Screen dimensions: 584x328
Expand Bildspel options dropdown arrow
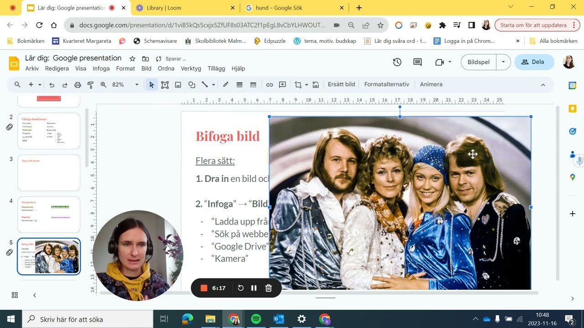(503, 62)
